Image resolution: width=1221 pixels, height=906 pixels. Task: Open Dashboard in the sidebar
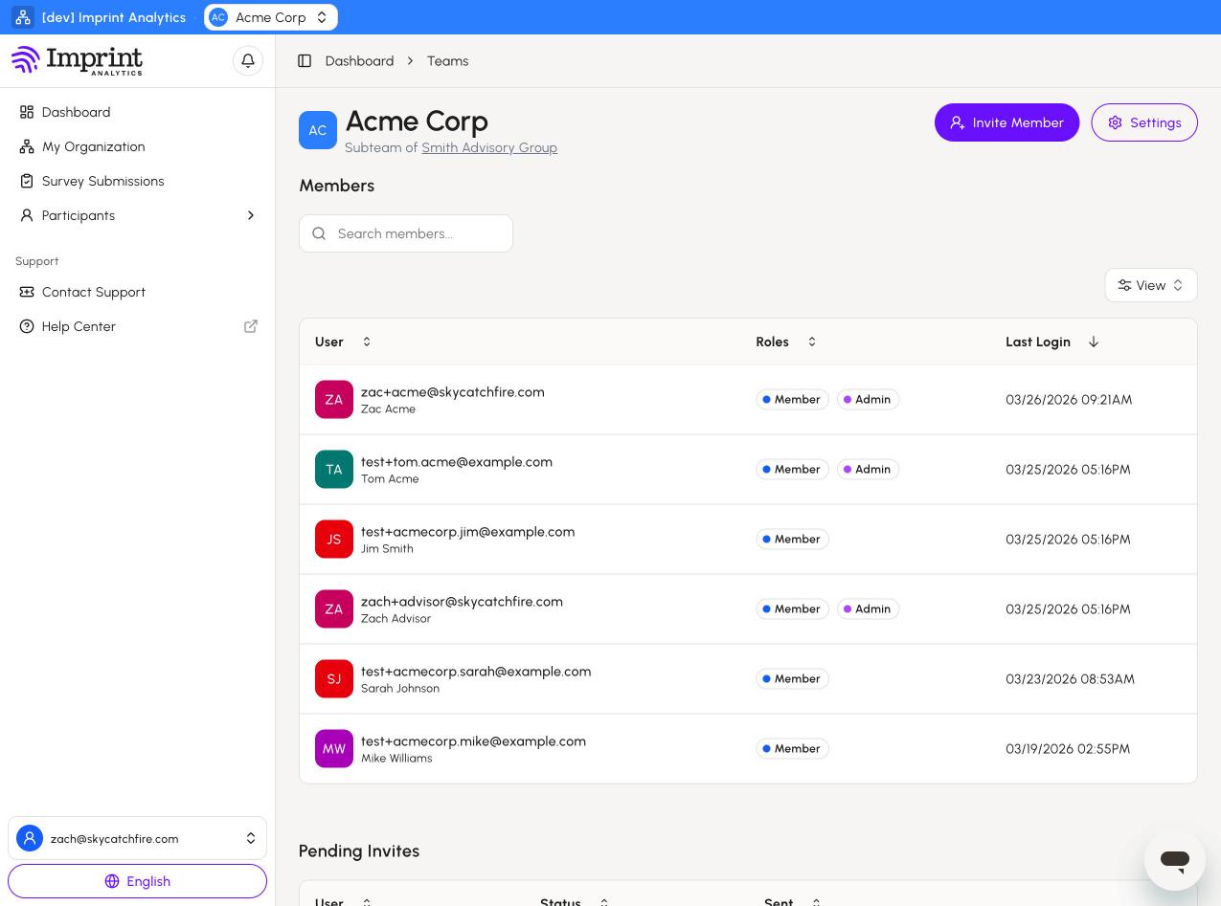tap(137, 112)
